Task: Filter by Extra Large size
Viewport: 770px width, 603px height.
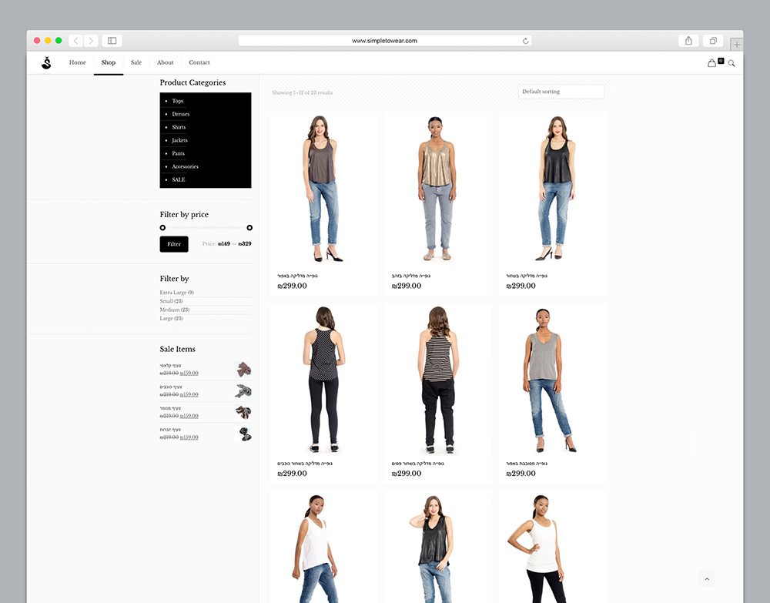Action: [x=176, y=293]
